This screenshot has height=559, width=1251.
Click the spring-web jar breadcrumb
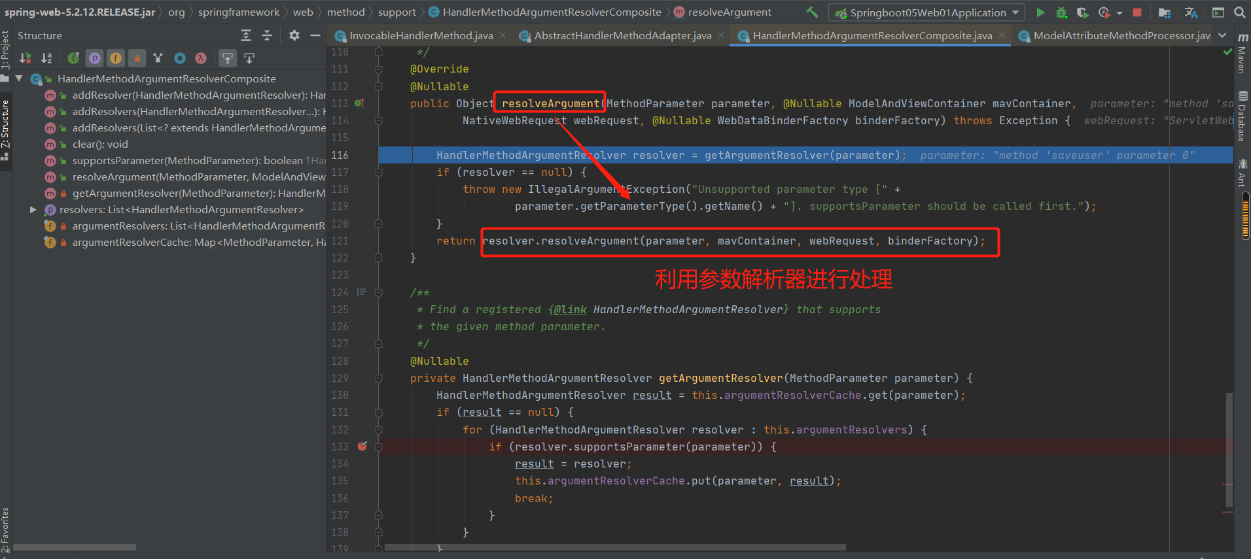click(80, 12)
